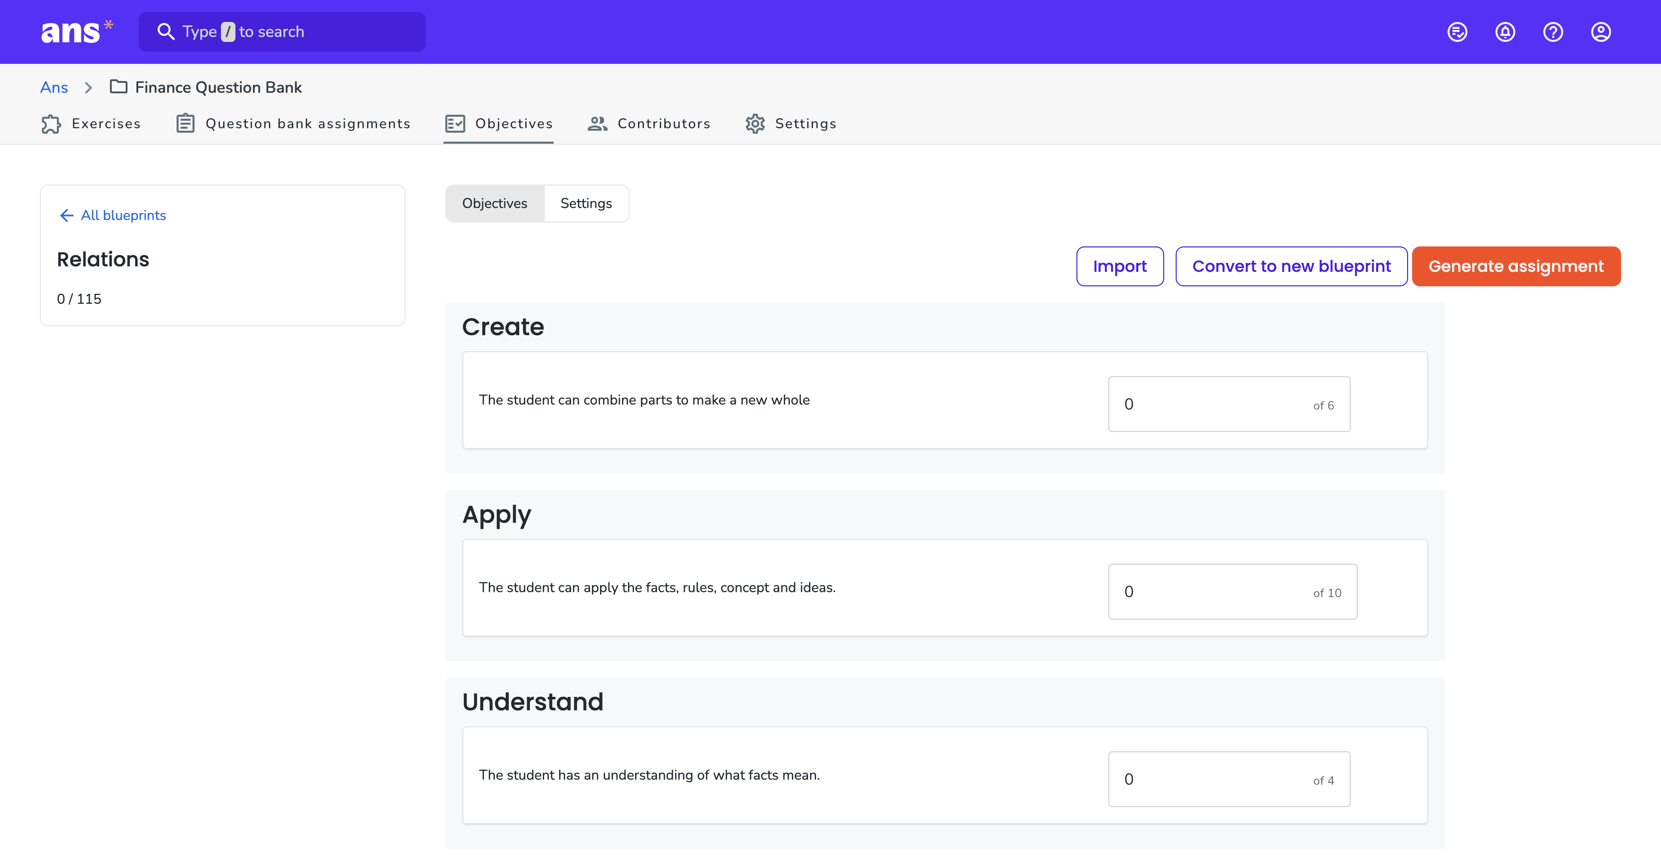Image resolution: width=1661 pixels, height=859 pixels.
Task: Click the Question bank assignments clipboard icon
Action: coord(186,123)
